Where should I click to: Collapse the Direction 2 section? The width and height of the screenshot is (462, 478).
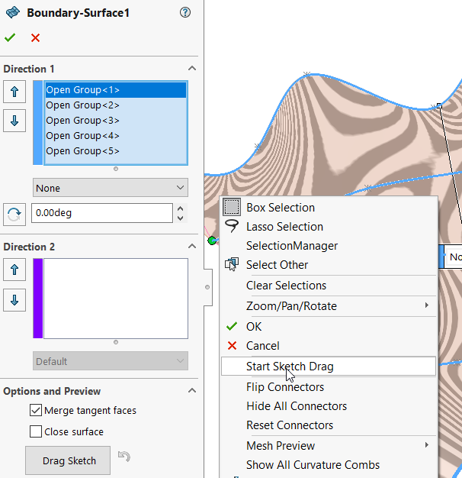click(x=192, y=246)
